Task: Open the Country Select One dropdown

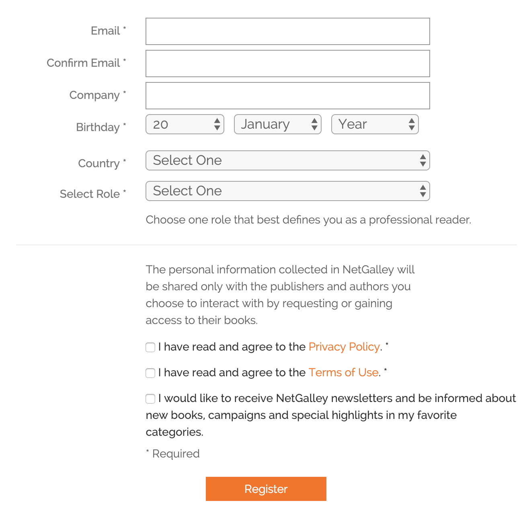Action: point(287,160)
